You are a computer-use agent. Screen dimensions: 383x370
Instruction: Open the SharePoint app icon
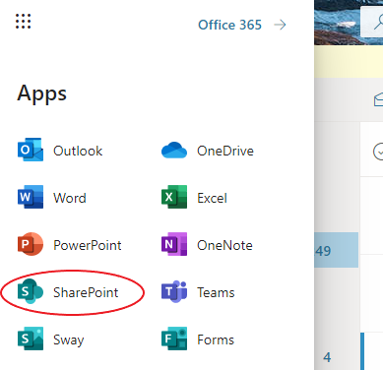click(31, 291)
